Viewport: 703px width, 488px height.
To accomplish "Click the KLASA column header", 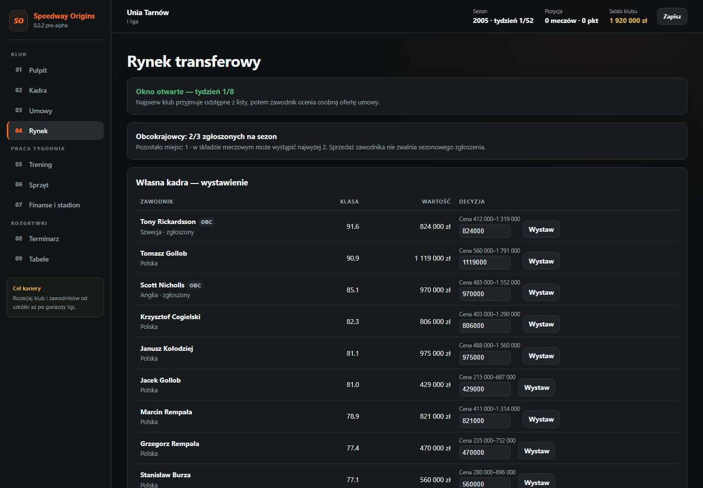I will 350,202.
